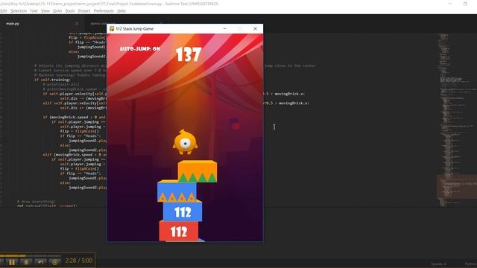Minimize the 112 Stack Jump Game window
477x268 pixels.
[225, 28]
